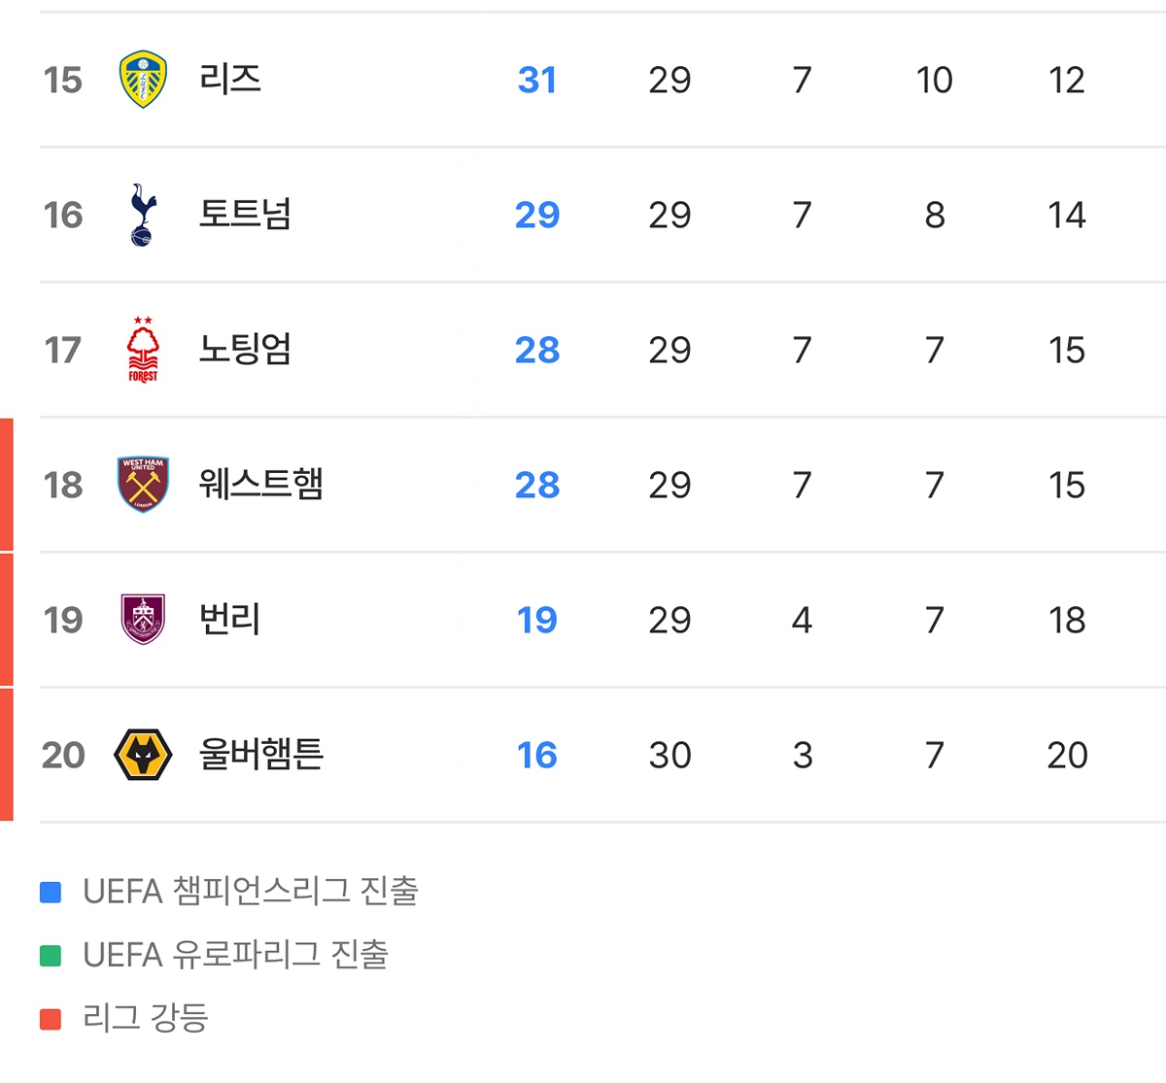Click the West Ham United crest
1166x1083 pixels.
(x=143, y=484)
